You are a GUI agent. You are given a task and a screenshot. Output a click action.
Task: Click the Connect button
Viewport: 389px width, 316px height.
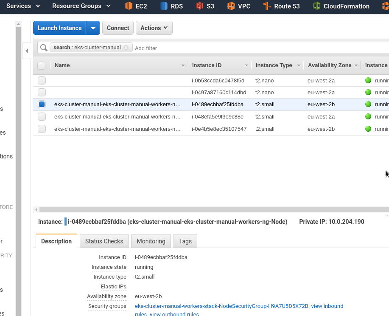coord(118,28)
